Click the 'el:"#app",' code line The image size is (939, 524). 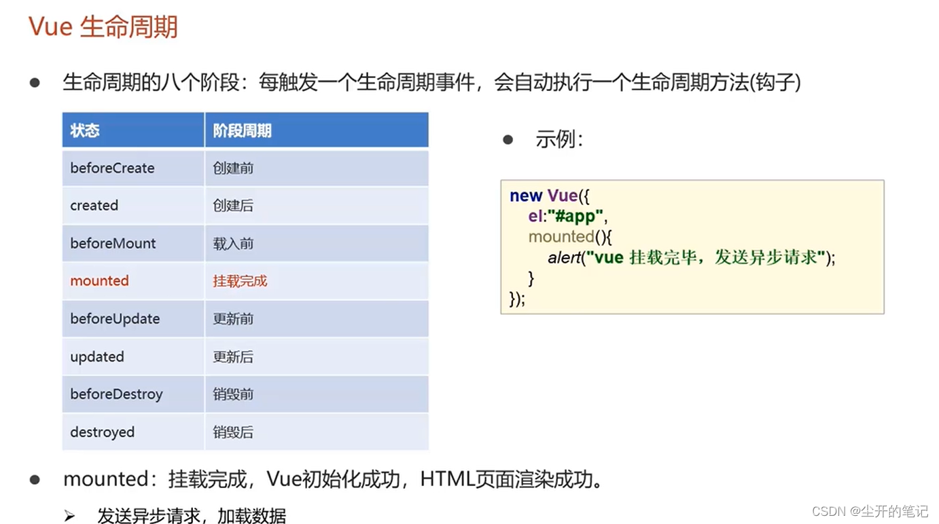(567, 217)
